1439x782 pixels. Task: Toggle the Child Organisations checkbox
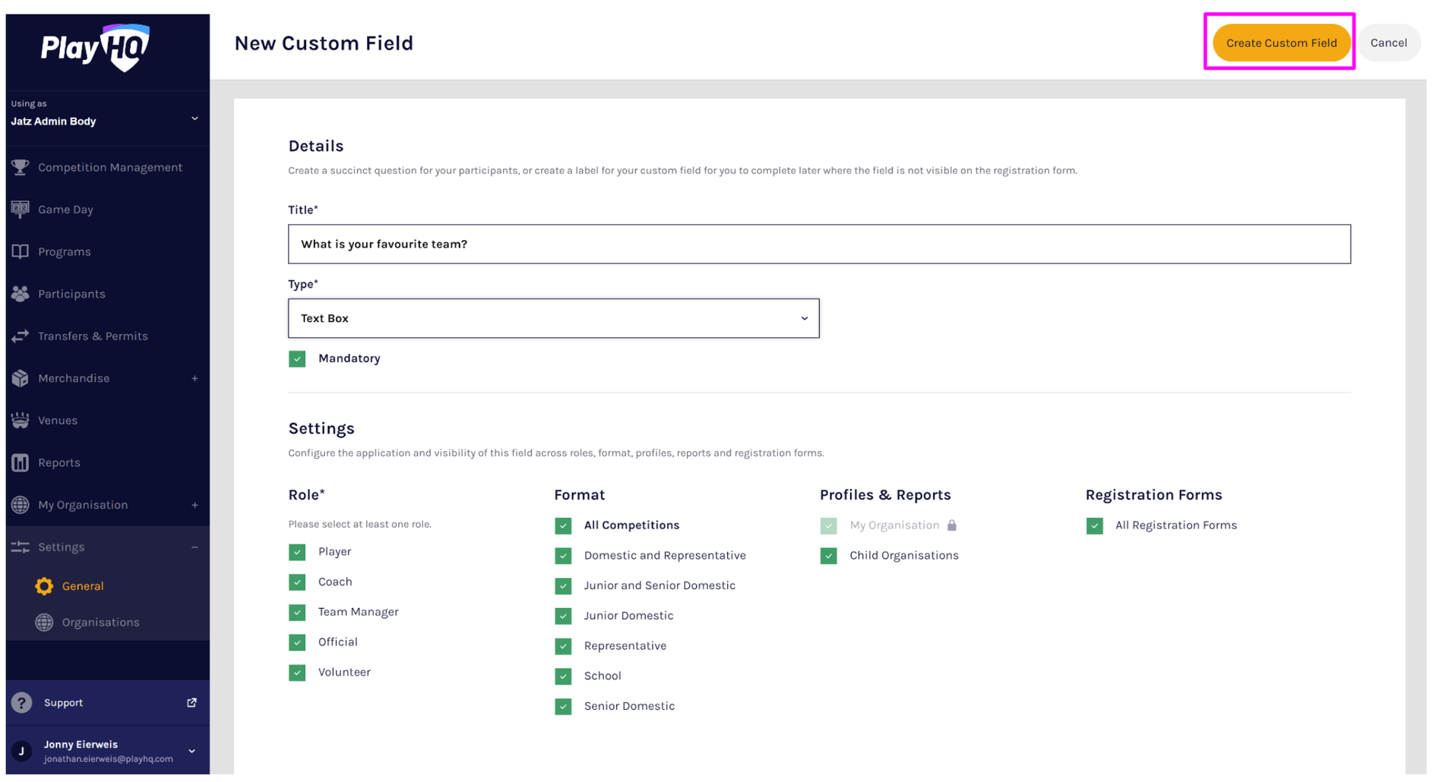pos(829,556)
